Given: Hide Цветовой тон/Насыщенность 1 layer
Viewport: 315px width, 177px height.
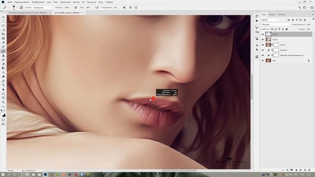Looking at the screenshot, I should [263, 55].
